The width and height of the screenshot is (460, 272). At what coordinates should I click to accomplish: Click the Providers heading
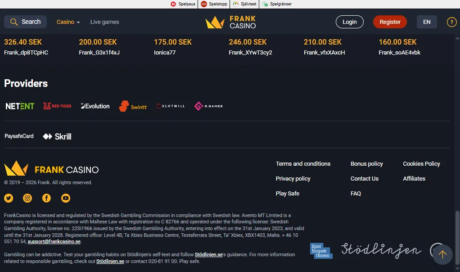(x=26, y=83)
